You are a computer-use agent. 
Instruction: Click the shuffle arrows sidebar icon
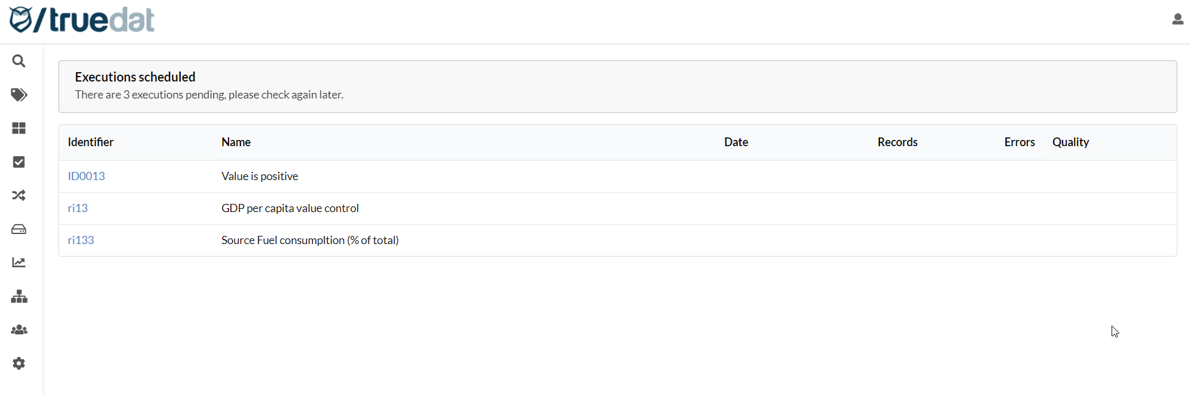19,196
